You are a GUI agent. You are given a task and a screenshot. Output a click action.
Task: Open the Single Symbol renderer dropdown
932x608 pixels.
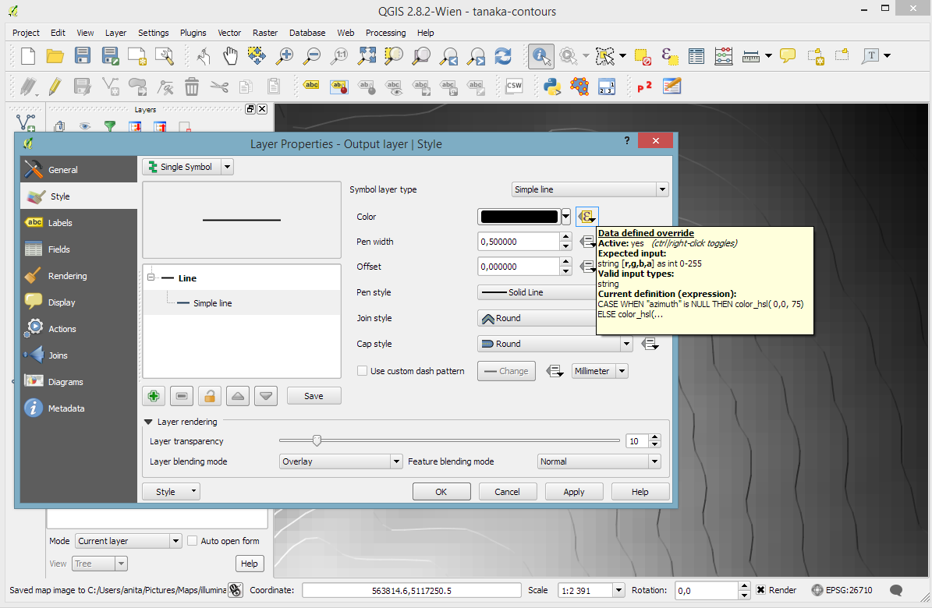187,167
